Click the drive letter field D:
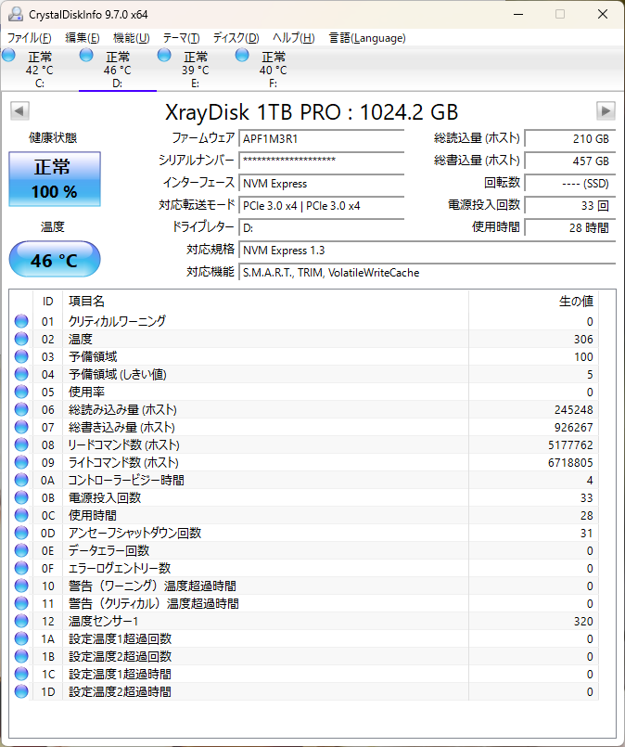The height and width of the screenshot is (747, 625). (x=321, y=227)
